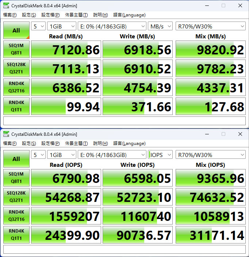The height and width of the screenshot is (257, 249).
Task: Click the 6386.52 read result
Action: pyautogui.click(x=66, y=87)
